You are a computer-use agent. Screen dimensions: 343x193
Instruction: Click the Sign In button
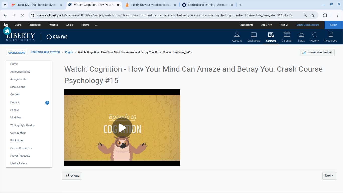point(334,25)
